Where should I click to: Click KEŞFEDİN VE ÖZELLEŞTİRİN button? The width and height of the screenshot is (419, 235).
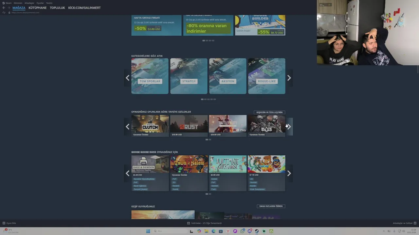tap(269, 112)
